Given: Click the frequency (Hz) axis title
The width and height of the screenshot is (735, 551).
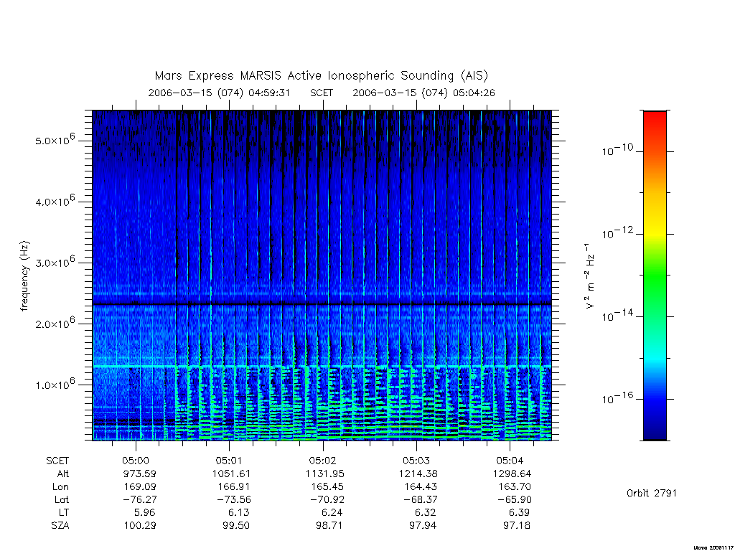Looking at the screenshot, I should click(24, 275).
